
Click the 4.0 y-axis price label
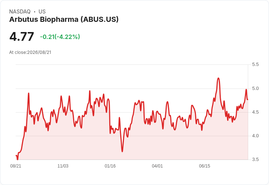[255, 136]
